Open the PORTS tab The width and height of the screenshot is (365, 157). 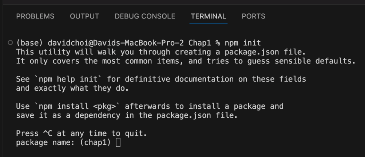point(253,16)
